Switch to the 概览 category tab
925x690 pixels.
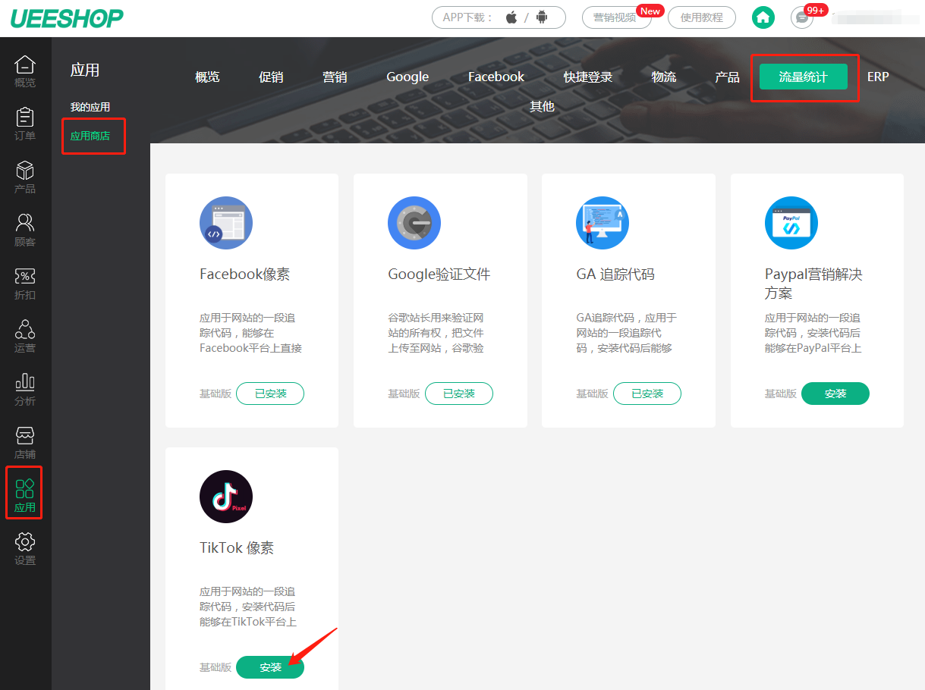207,77
